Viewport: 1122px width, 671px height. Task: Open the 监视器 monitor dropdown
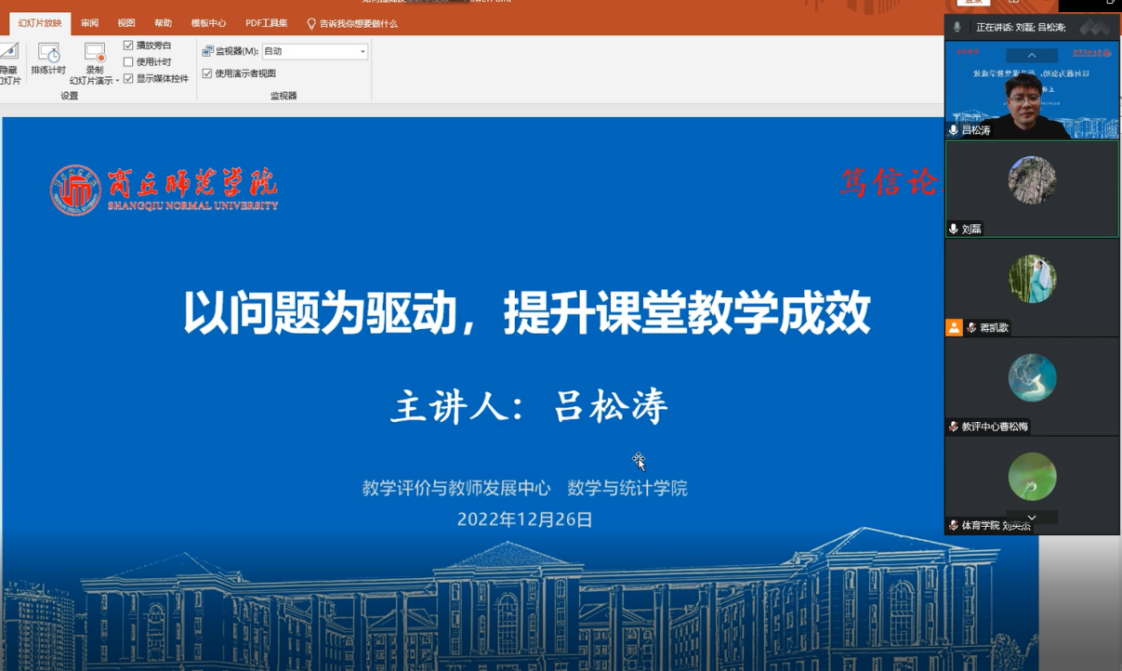362,52
